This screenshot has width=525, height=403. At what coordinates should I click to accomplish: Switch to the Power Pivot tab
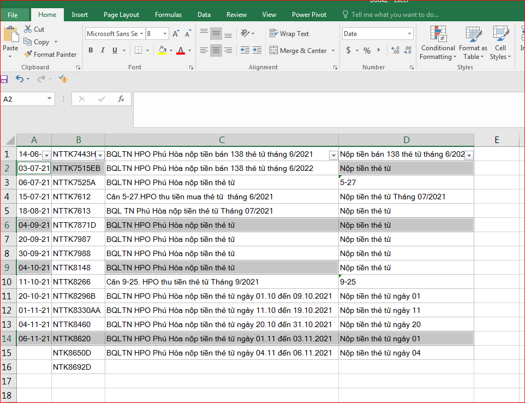tap(309, 15)
